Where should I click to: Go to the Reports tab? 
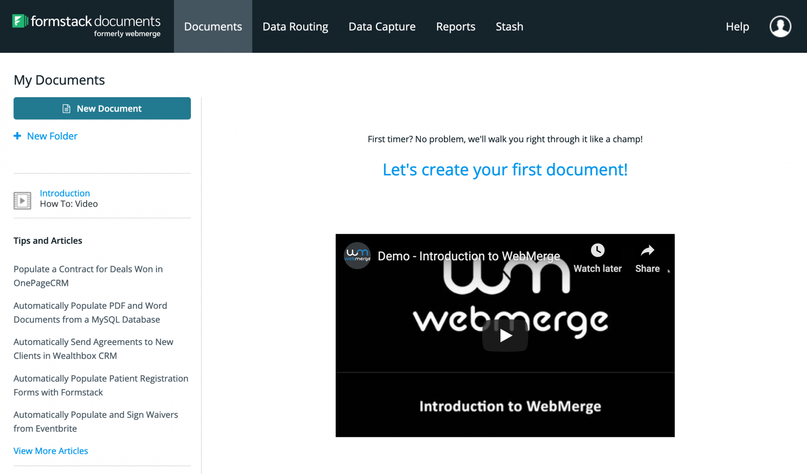pyautogui.click(x=456, y=27)
